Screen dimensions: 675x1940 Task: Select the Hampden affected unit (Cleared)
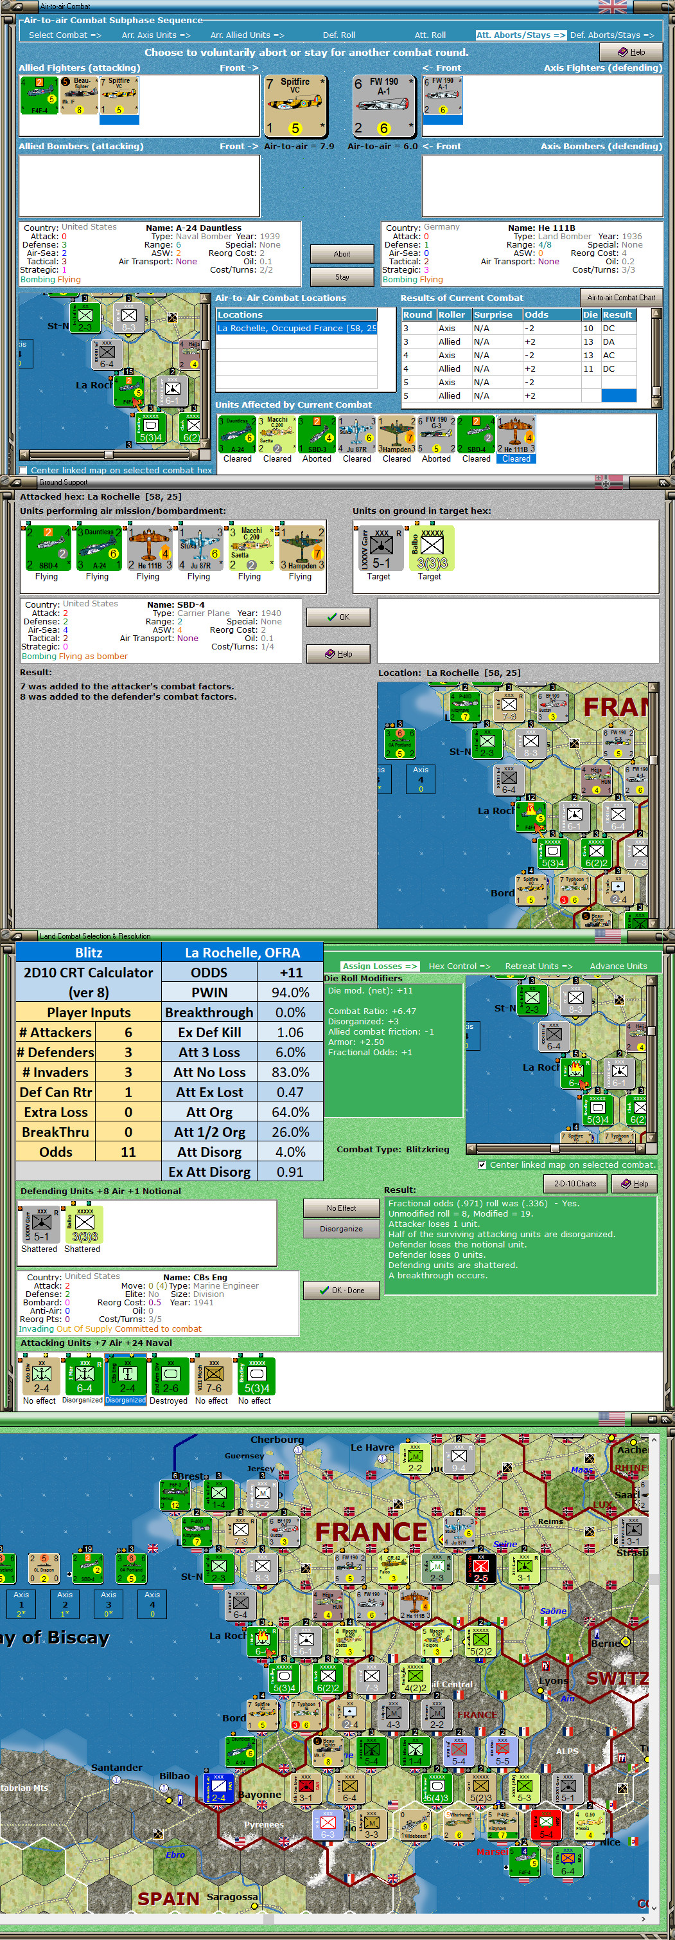[396, 435]
